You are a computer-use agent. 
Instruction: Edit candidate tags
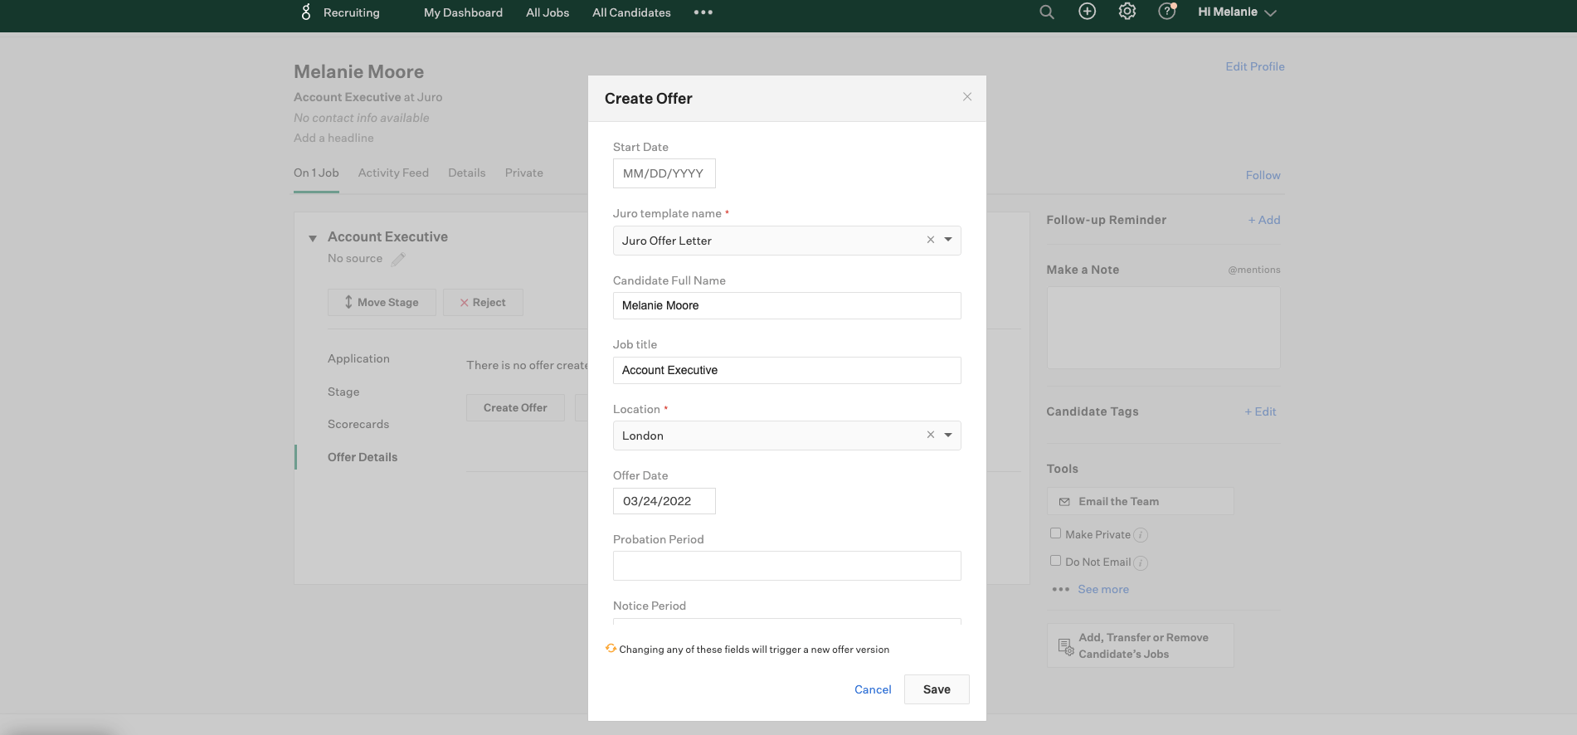[x=1260, y=411]
